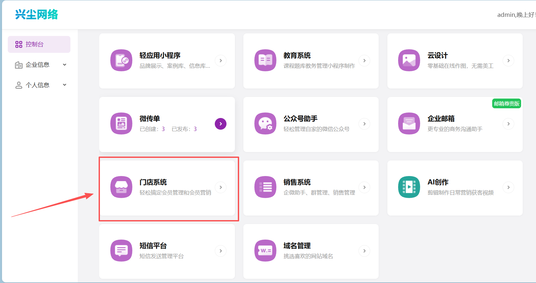Open the 轻应用小程序 app icon

coord(121,60)
